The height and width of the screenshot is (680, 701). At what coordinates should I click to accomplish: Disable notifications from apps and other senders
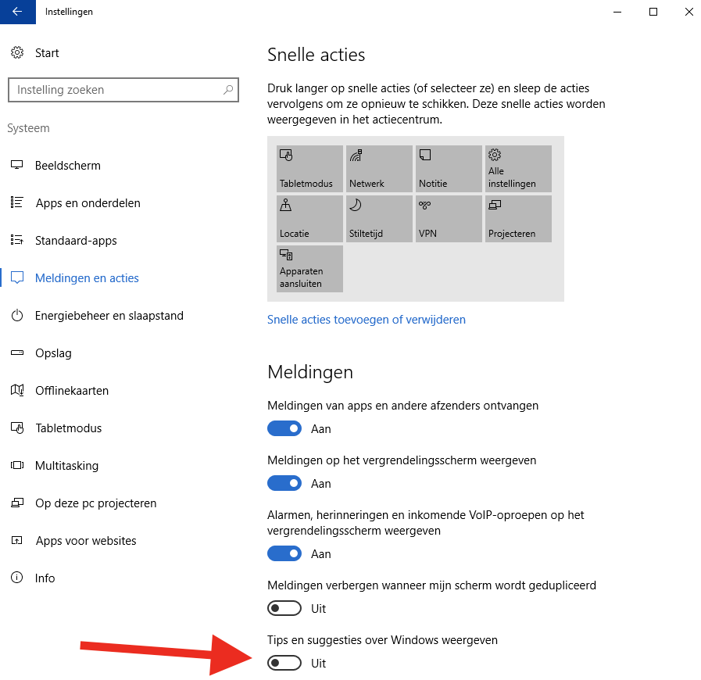click(x=284, y=429)
